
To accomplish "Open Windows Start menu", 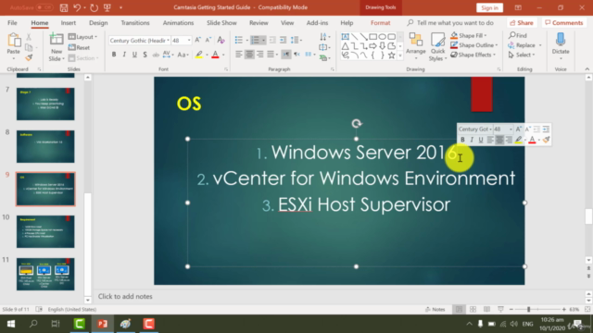I will click(x=11, y=324).
